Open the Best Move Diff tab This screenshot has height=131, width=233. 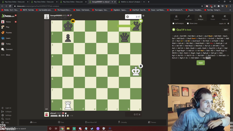pos(91,122)
